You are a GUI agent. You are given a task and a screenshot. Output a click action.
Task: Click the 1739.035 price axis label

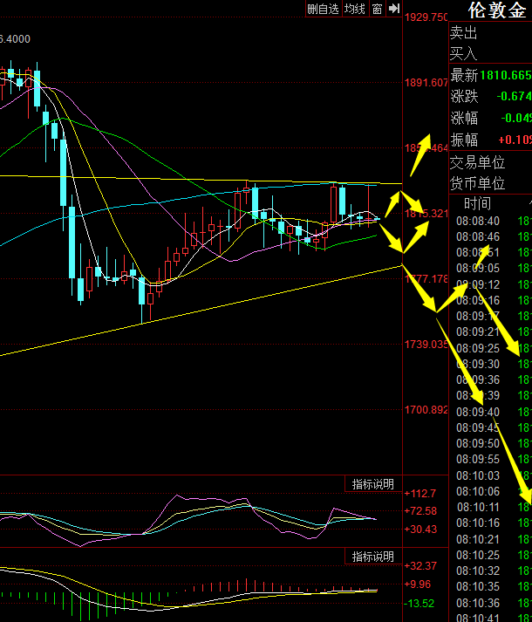point(427,345)
